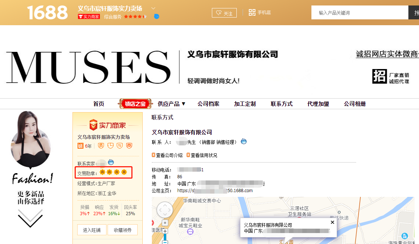Open the 镇店之宝 tab
Image resolution: width=419 pixels, height=244 pixels.
pos(135,104)
